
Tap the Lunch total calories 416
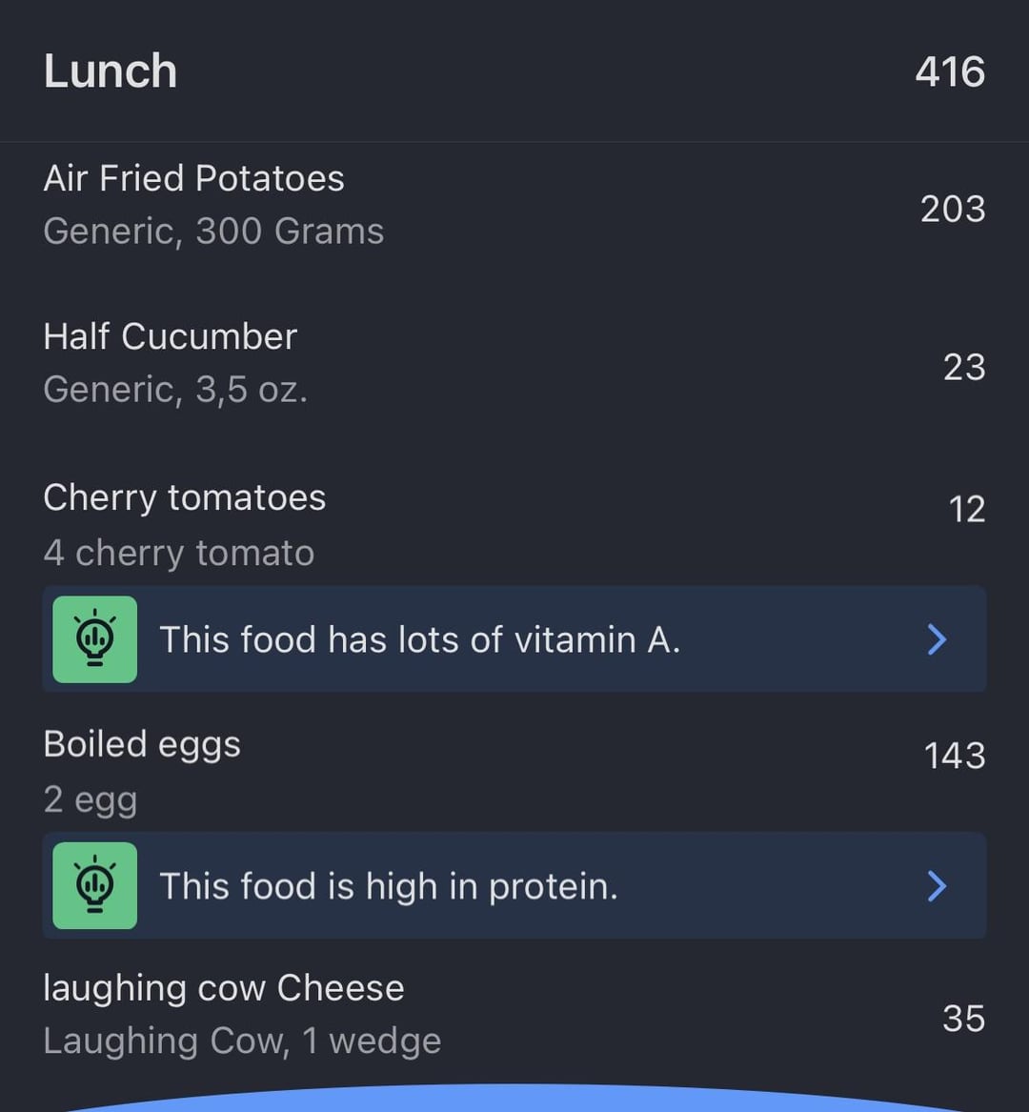pyautogui.click(x=950, y=71)
